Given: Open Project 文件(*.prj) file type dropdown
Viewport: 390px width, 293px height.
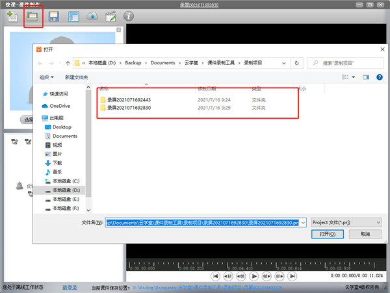Looking at the screenshot, I should click(346, 222).
